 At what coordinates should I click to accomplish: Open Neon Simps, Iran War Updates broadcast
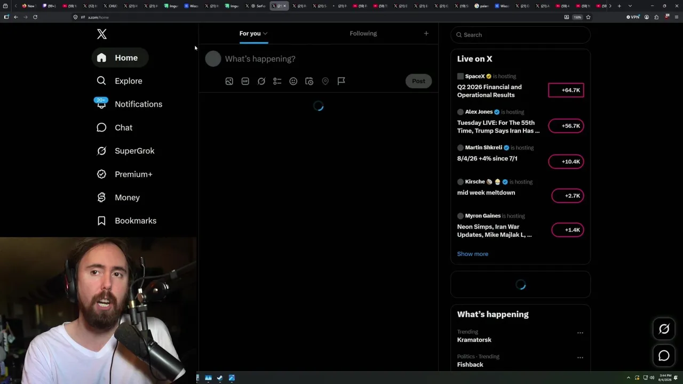pos(495,230)
